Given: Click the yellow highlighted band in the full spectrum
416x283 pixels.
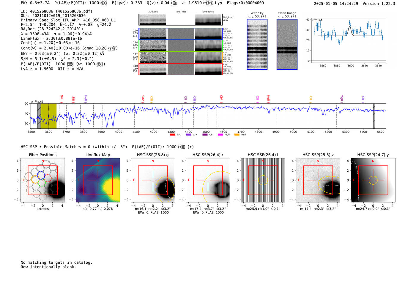Looking at the screenshot, I should point(48,116).
